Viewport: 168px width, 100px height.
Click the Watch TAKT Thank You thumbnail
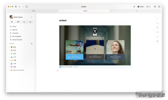[x=75, y=50]
